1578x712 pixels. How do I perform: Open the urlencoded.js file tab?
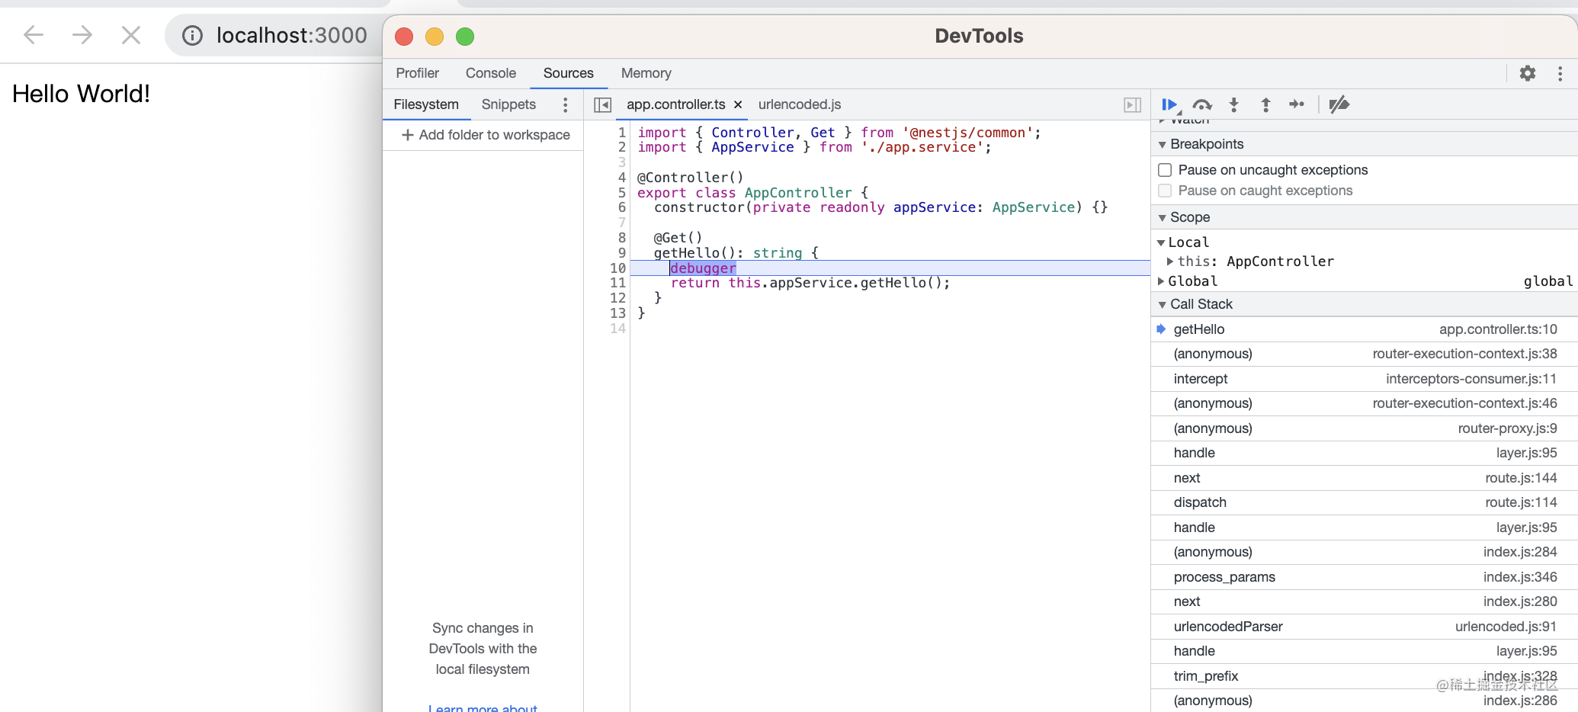coord(799,104)
